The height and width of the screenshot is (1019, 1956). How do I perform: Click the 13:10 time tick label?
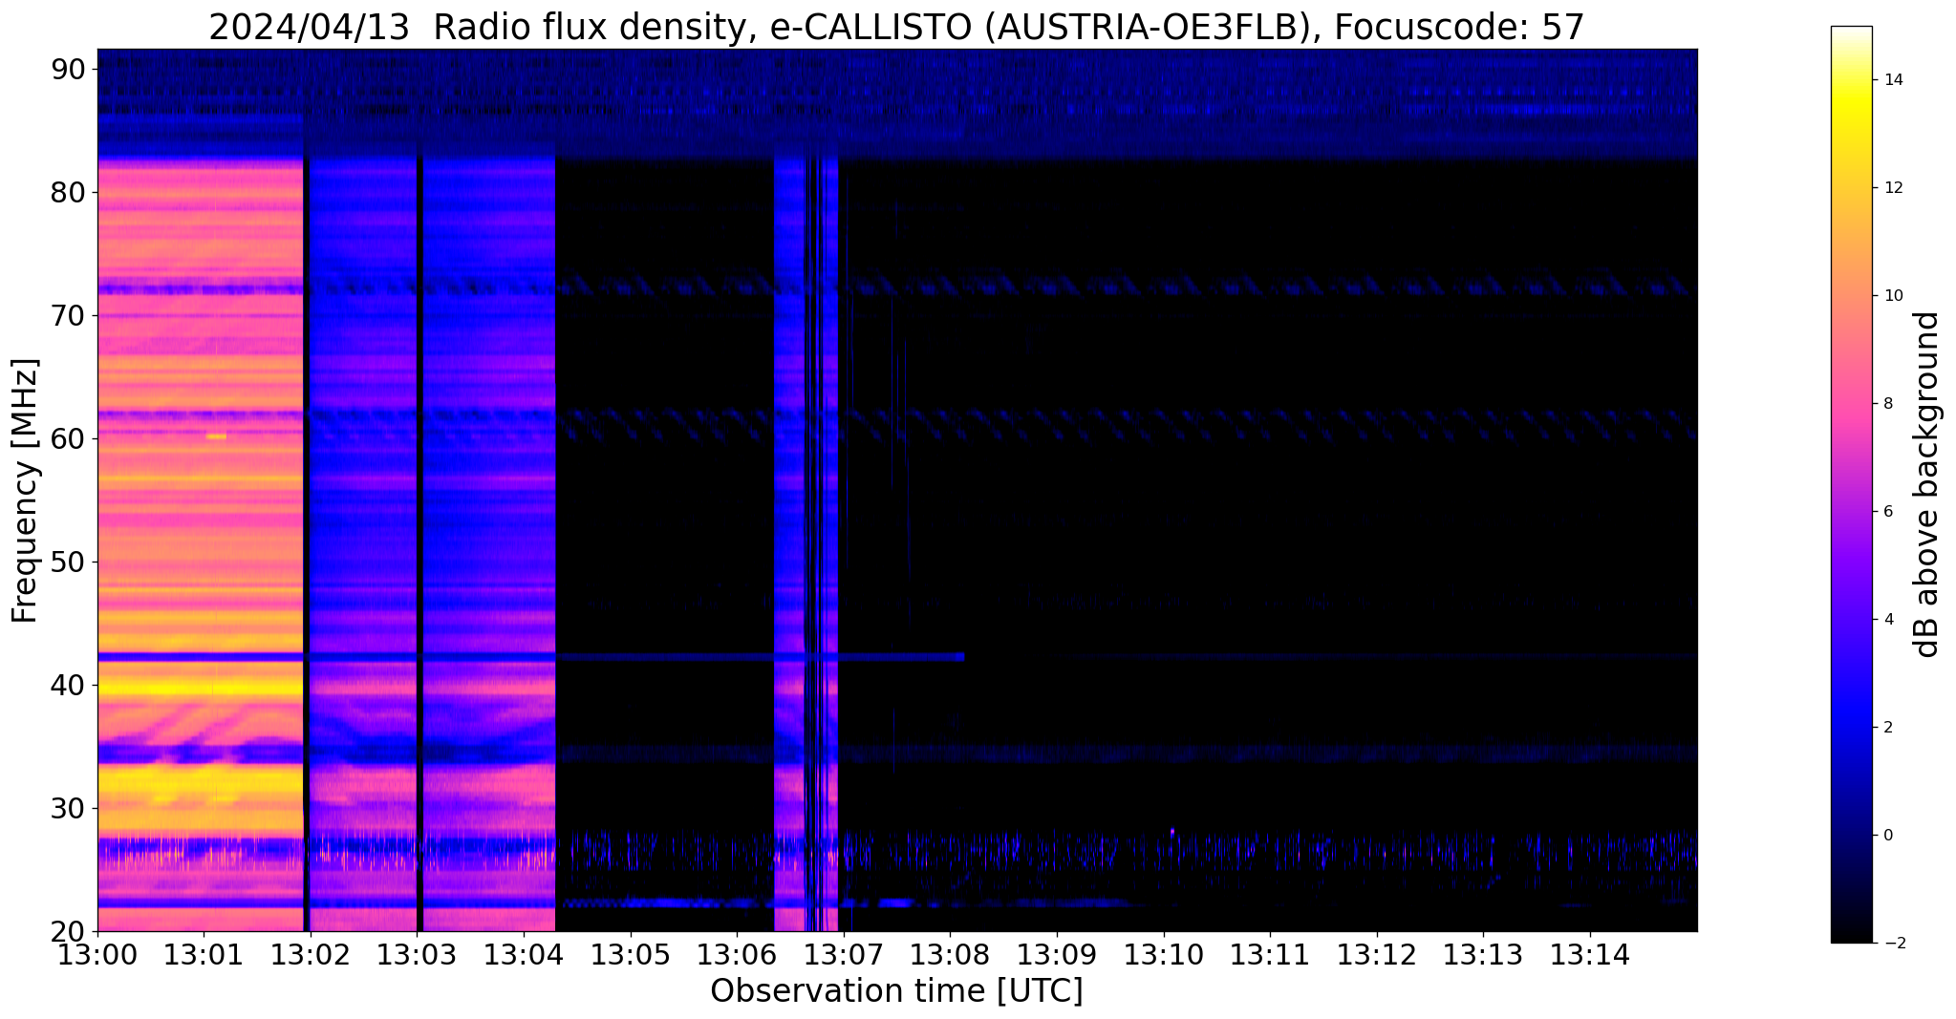coord(1164,955)
